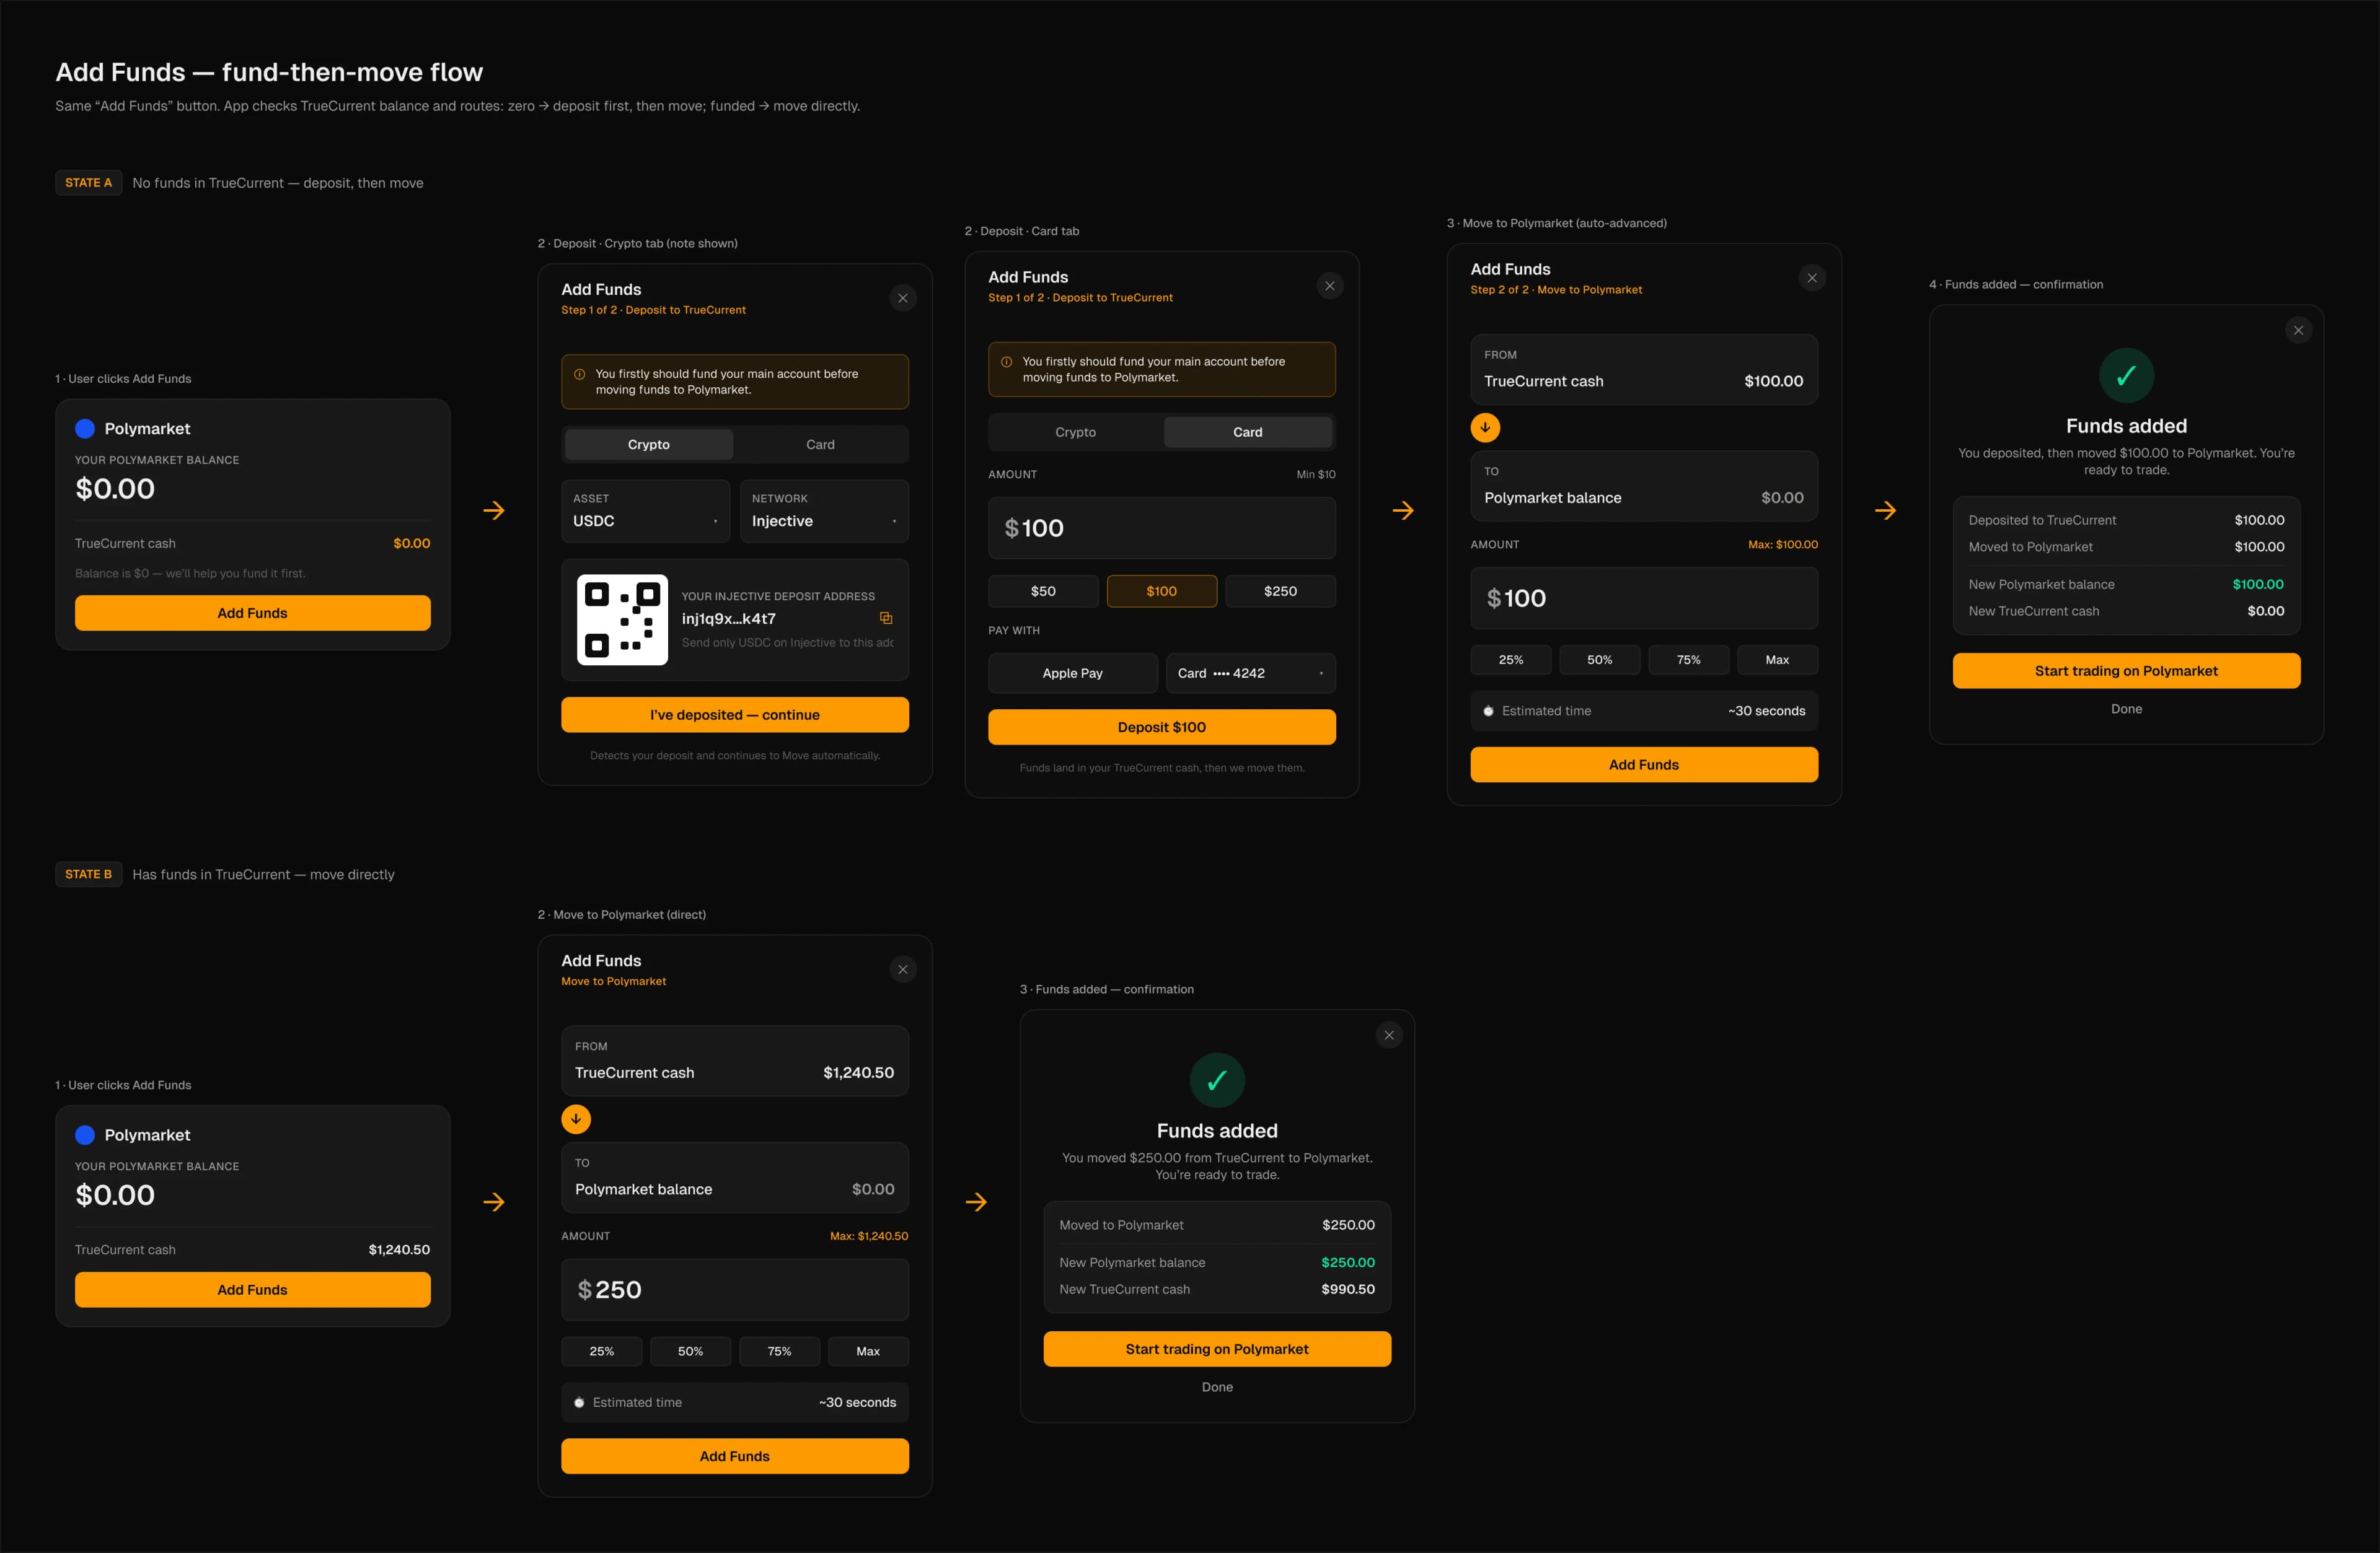Click 'I've deposited — continue' button
2380x1553 pixels.
pos(735,715)
